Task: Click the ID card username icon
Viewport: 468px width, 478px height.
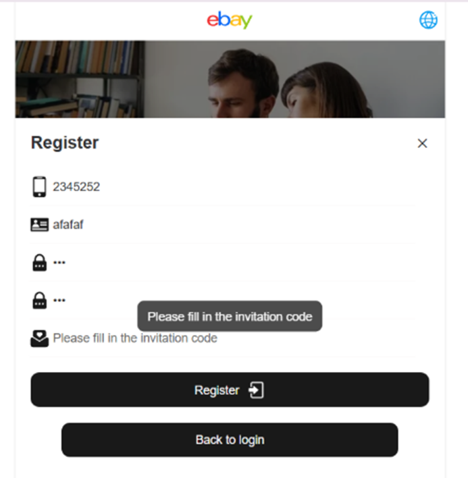Action: click(x=39, y=225)
